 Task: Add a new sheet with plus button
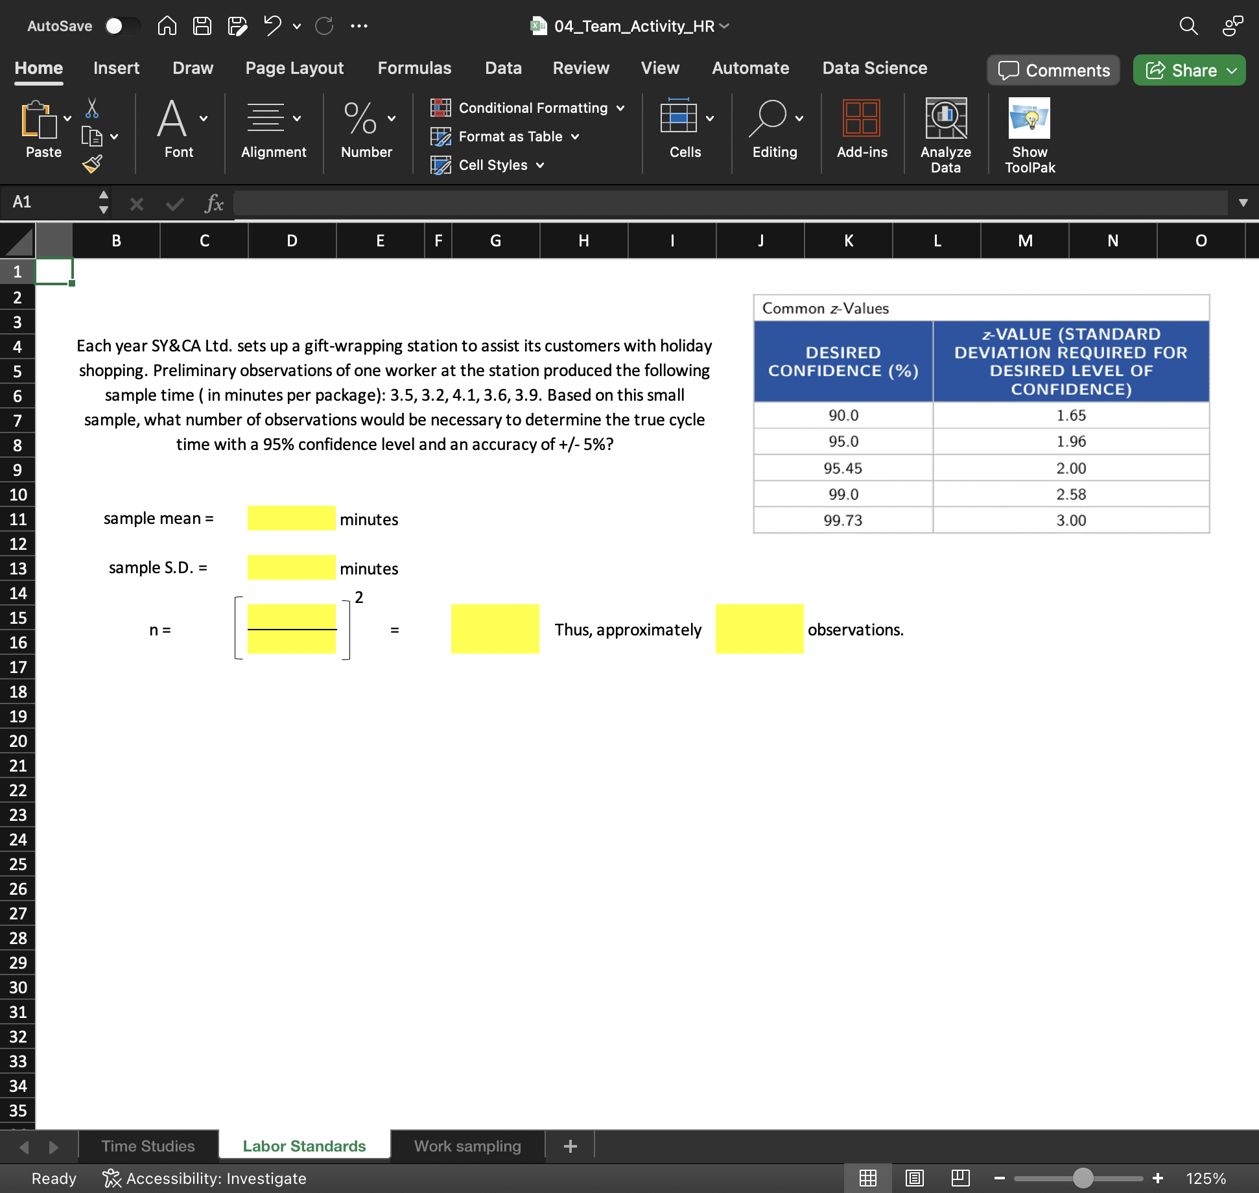click(x=571, y=1146)
